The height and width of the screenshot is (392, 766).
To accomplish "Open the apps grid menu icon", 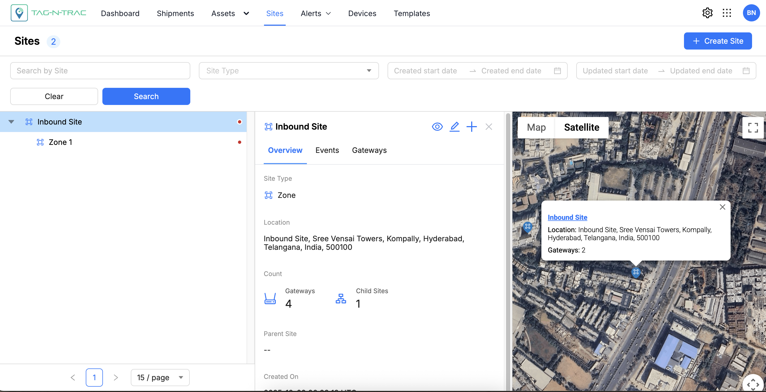I will point(726,13).
